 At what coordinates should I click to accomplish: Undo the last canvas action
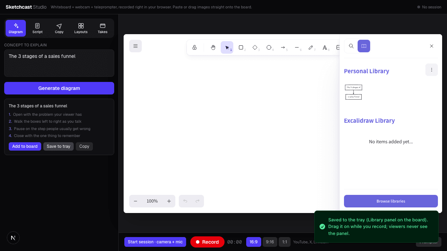point(185,201)
